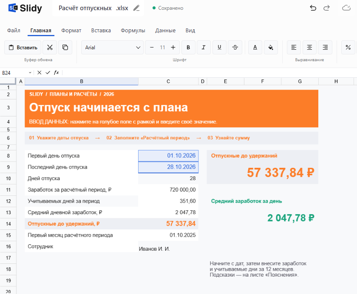Image resolution: width=357 pixels, height=294 pixels.
Task: Select cell Отпускные до удержаний, ₽
Action: pyautogui.click(x=82, y=224)
